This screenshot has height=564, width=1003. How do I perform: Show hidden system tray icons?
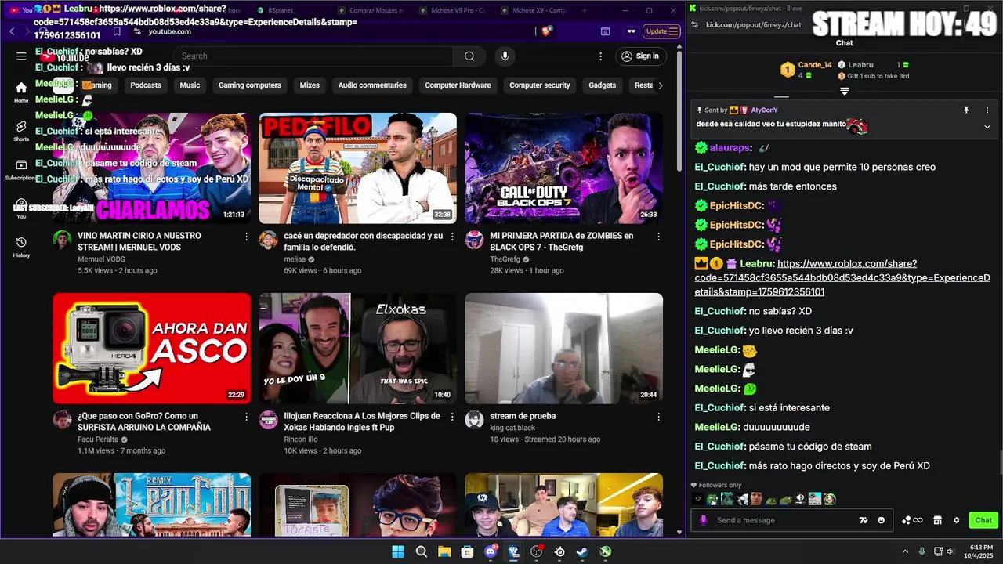[x=905, y=551]
